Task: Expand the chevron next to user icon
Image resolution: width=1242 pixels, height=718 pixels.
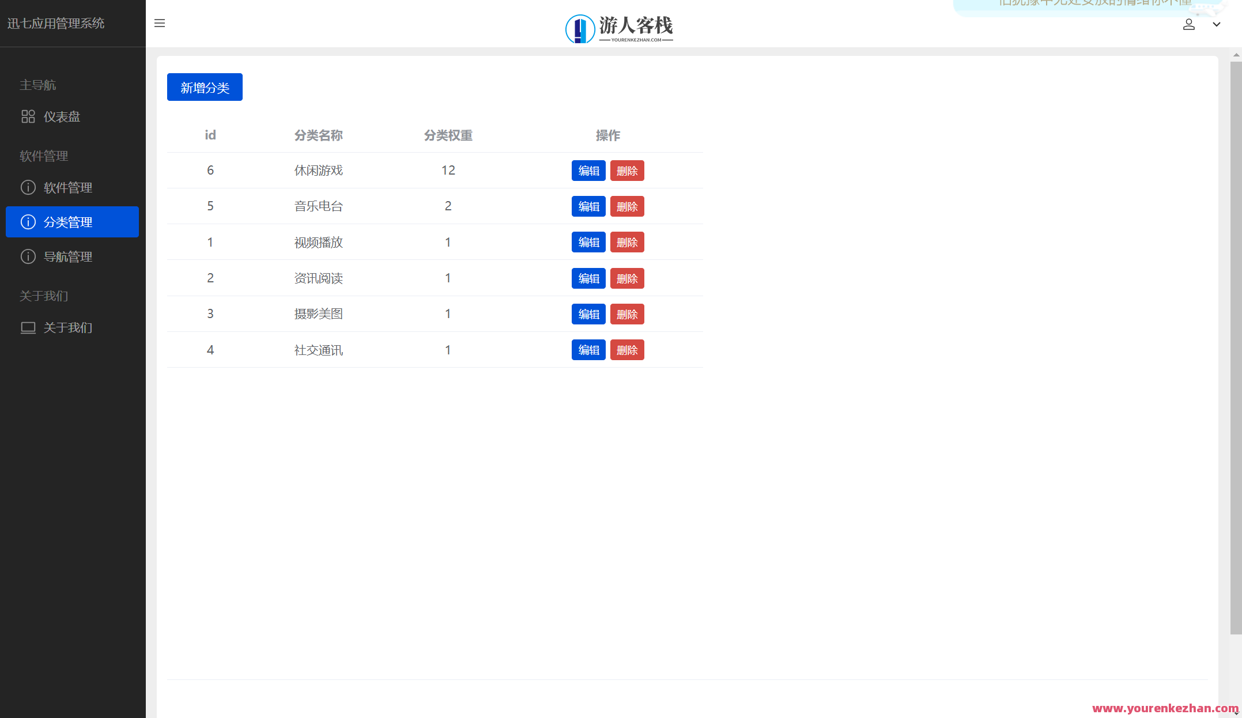Action: pyautogui.click(x=1217, y=25)
